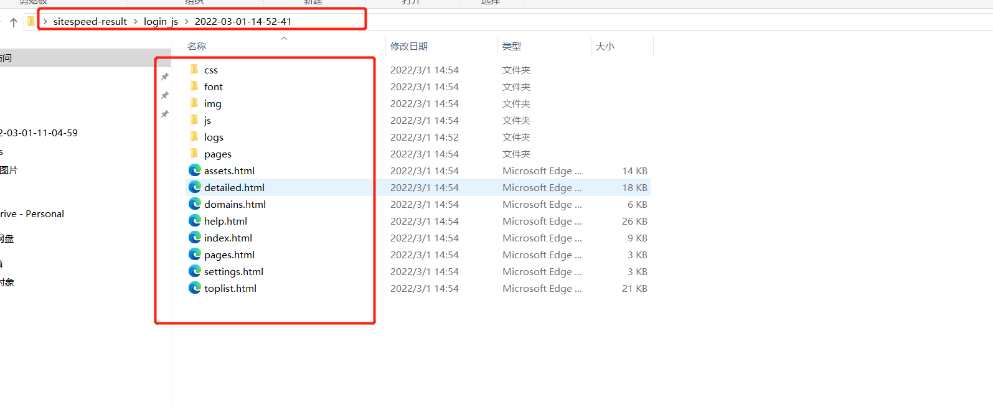Select file index.html
Image resolution: width=993 pixels, height=407 pixels.
(x=228, y=238)
